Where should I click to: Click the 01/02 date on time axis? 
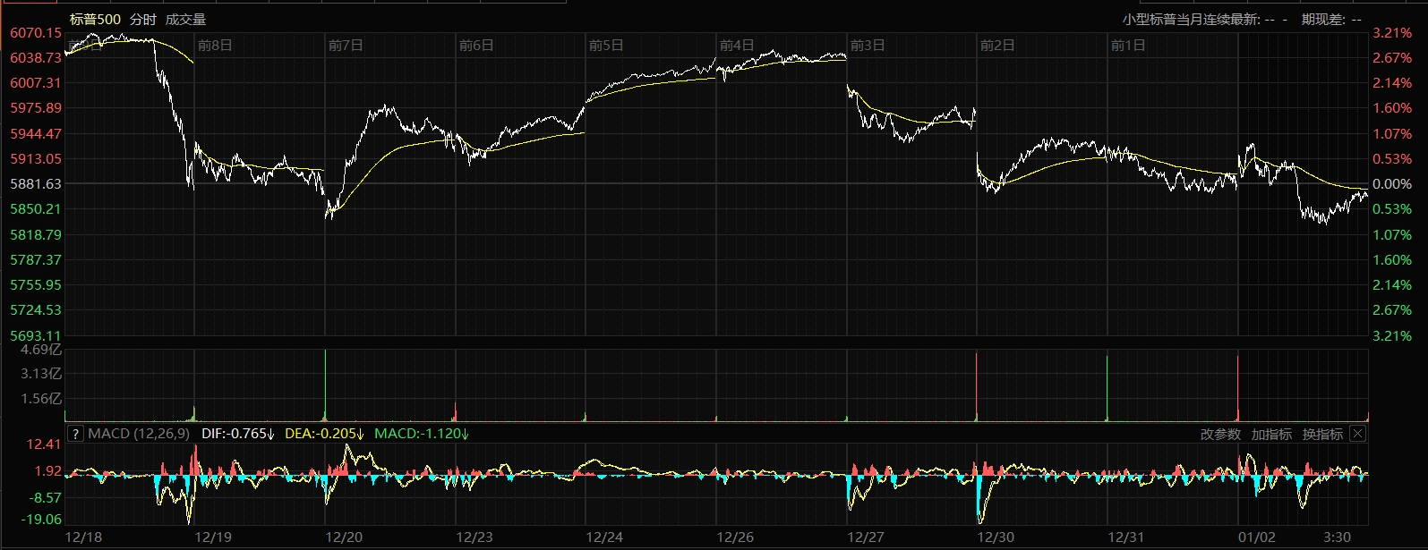pos(1256,537)
